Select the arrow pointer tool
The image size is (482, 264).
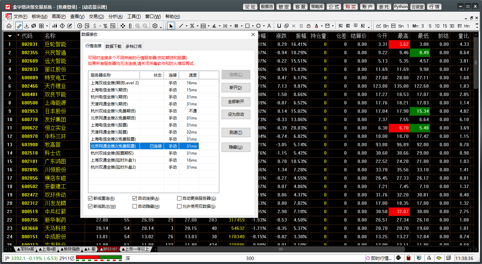click(x=171, y=26)
